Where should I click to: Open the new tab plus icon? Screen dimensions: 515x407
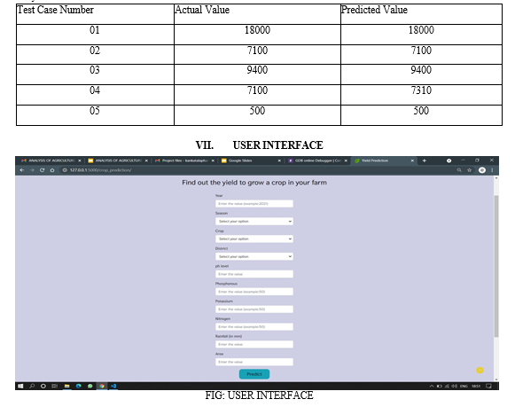[424, 160]
